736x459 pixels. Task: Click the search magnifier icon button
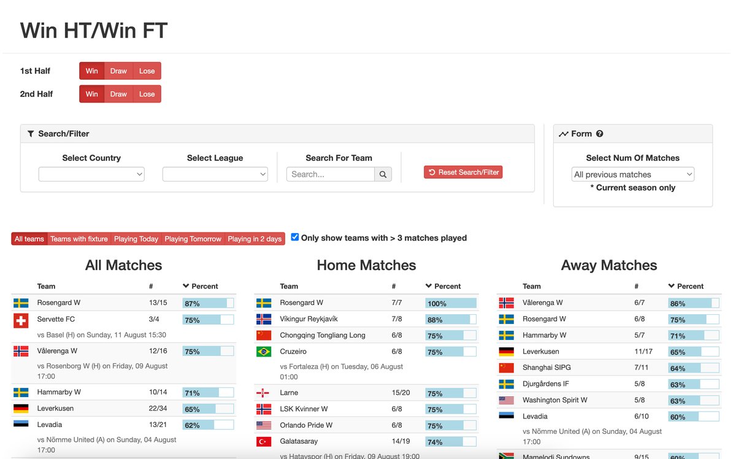pos(383,174)
